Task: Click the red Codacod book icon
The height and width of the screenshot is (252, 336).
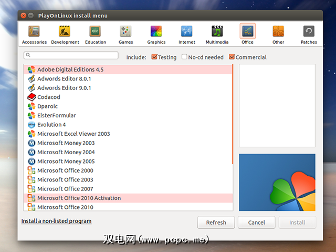Action: [x=31, y=97]
